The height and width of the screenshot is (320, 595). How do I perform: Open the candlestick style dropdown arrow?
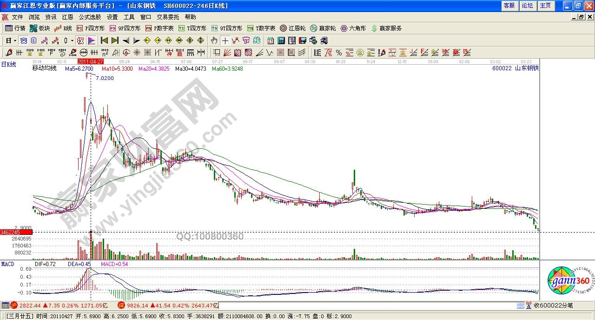72,40
